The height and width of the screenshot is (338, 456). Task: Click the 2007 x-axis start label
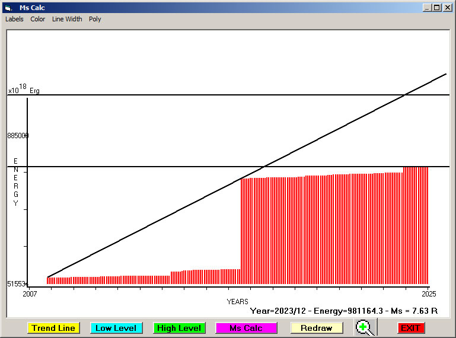30,294
